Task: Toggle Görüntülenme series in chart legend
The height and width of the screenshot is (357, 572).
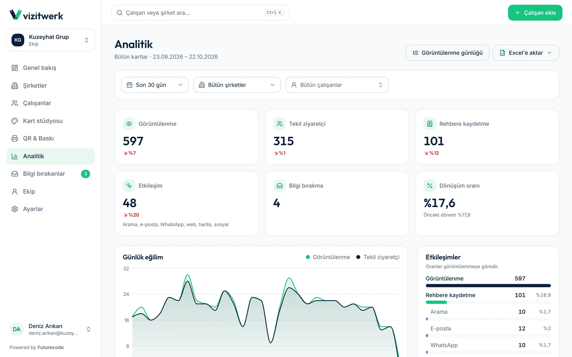Action: tap(328, 257)
